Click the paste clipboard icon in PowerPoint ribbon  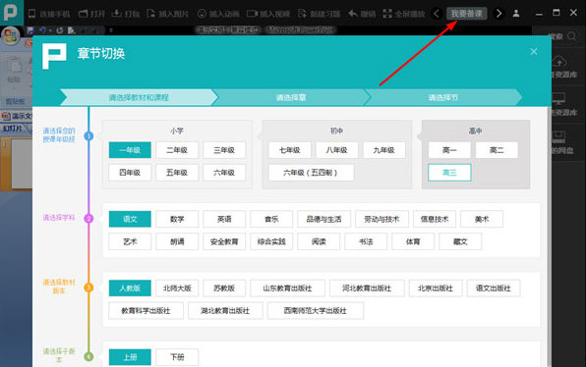[14, 66]
